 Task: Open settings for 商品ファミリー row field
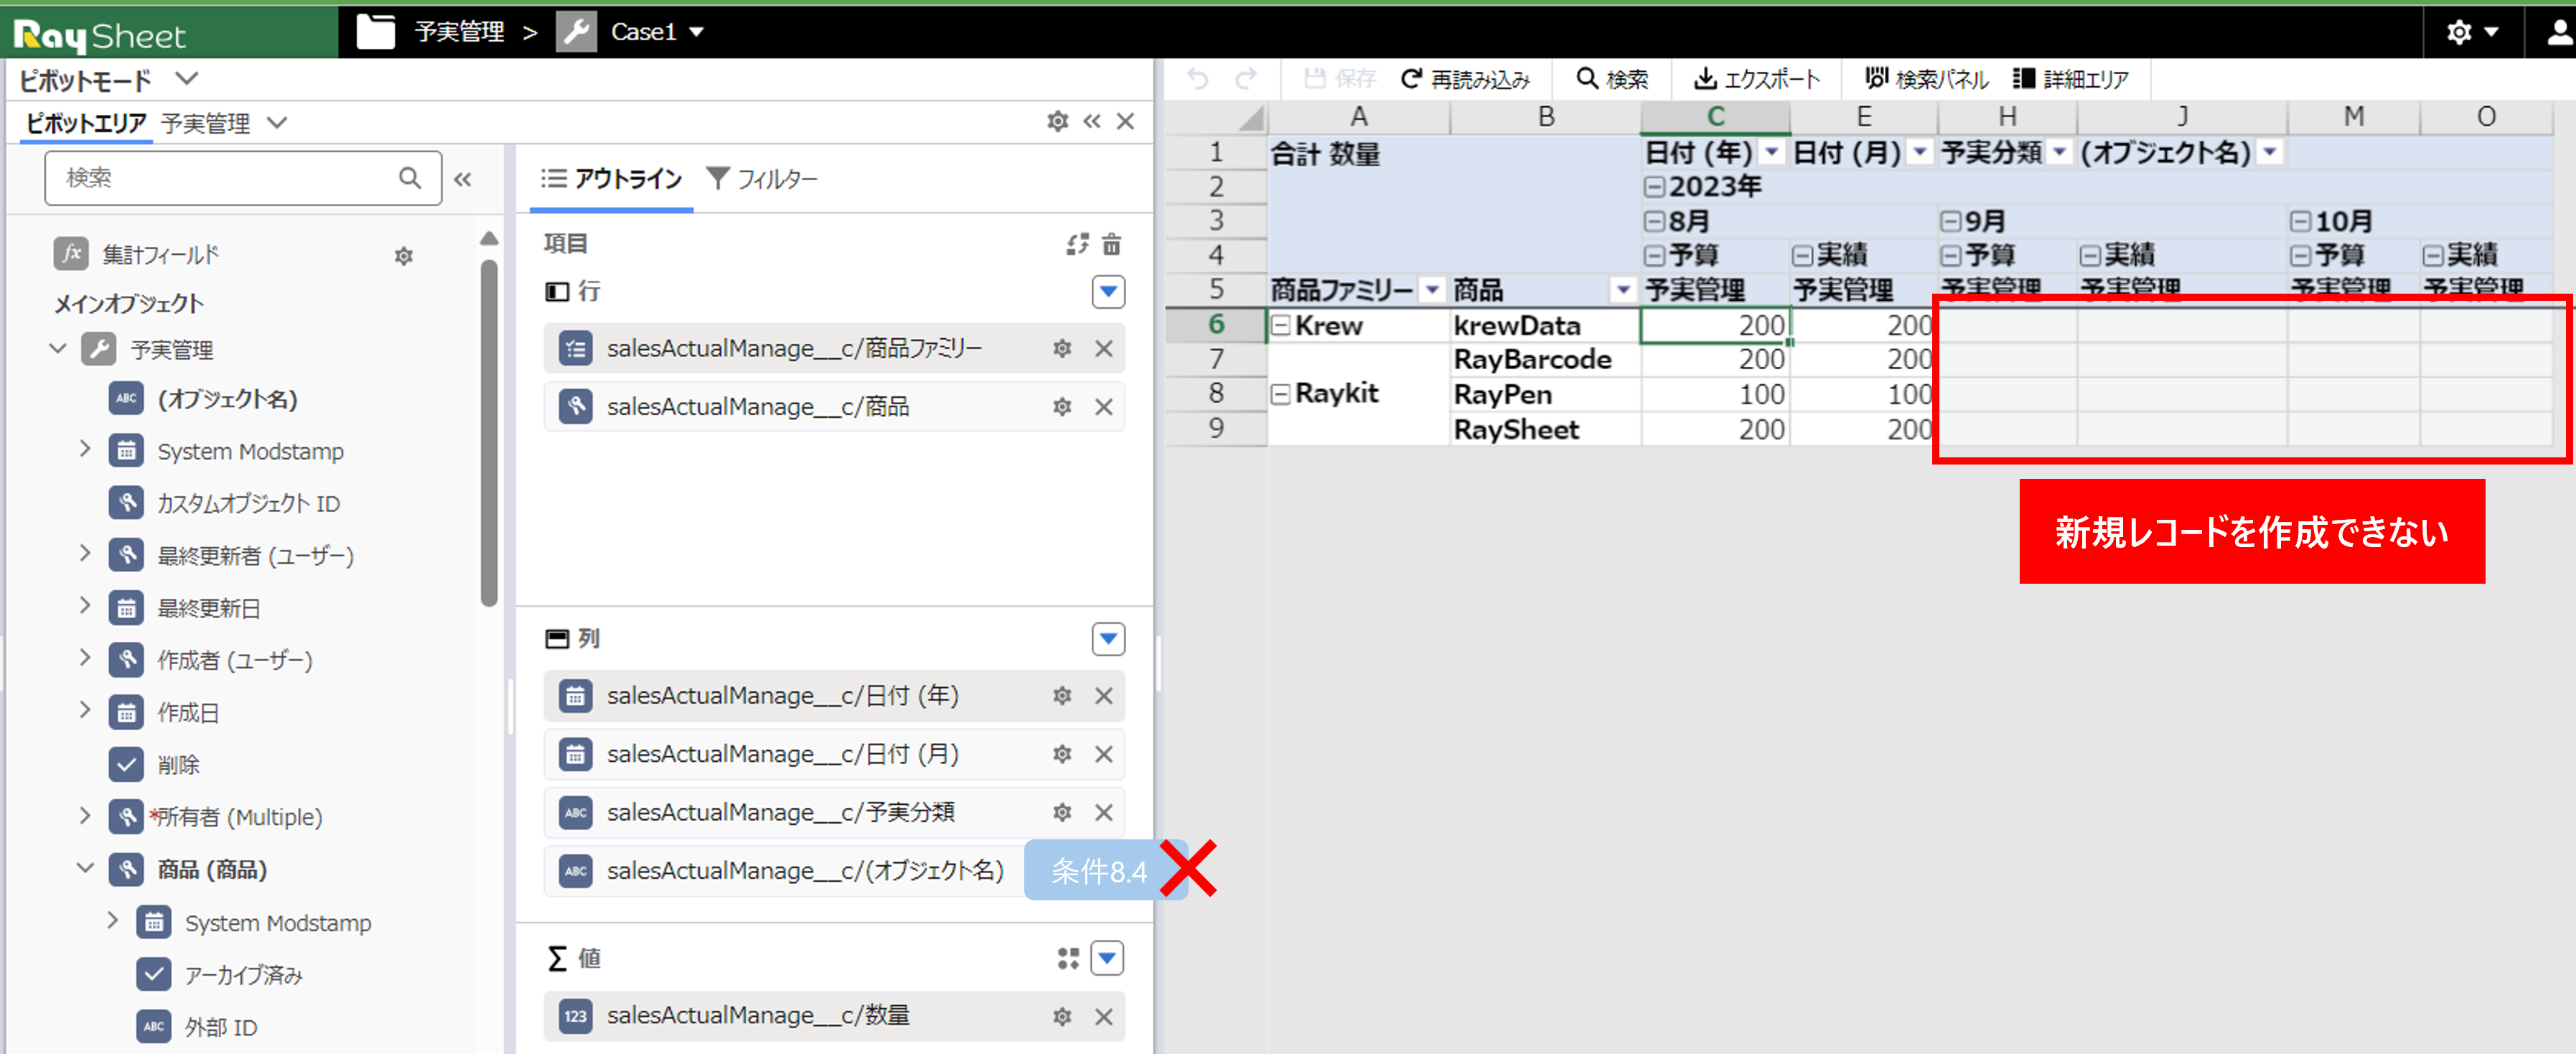click(1062, 349)
